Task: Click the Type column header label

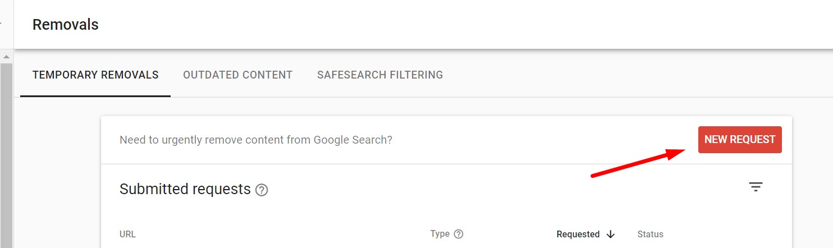Action: (440, 234)
